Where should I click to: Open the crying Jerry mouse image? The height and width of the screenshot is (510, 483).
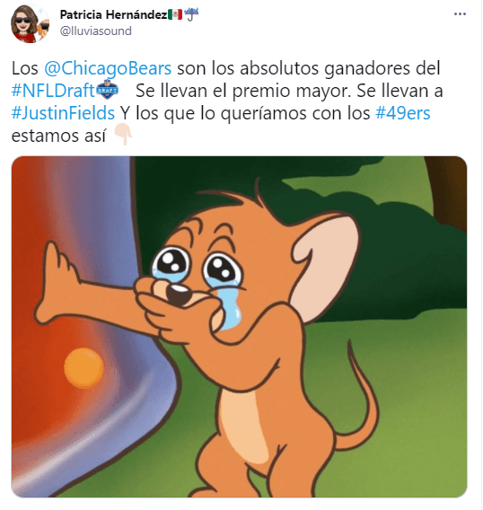(239, 327)
